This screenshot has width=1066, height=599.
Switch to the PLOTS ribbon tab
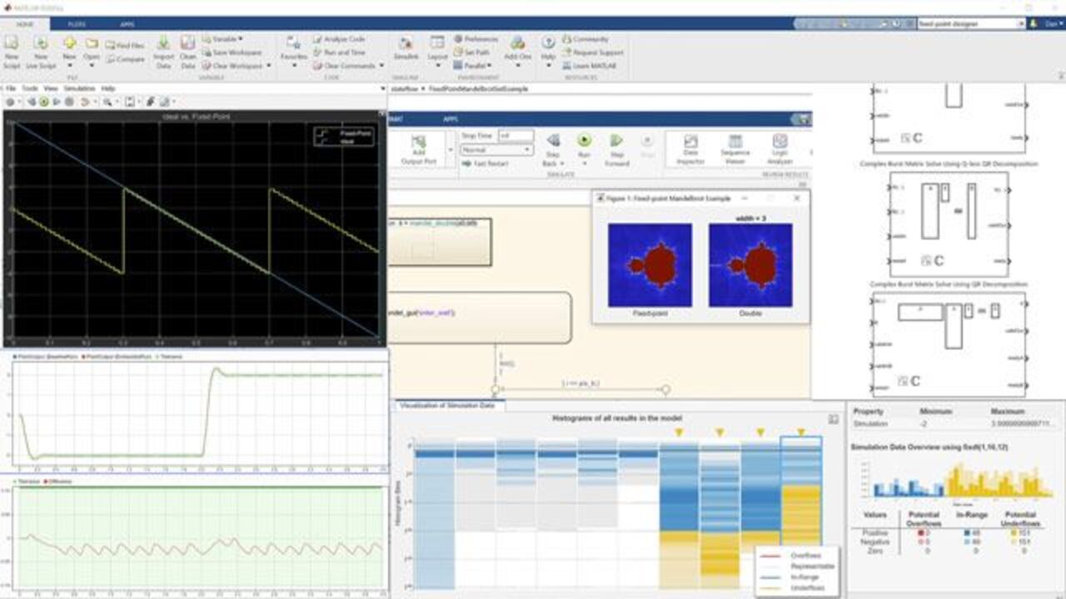pos(76,25)
